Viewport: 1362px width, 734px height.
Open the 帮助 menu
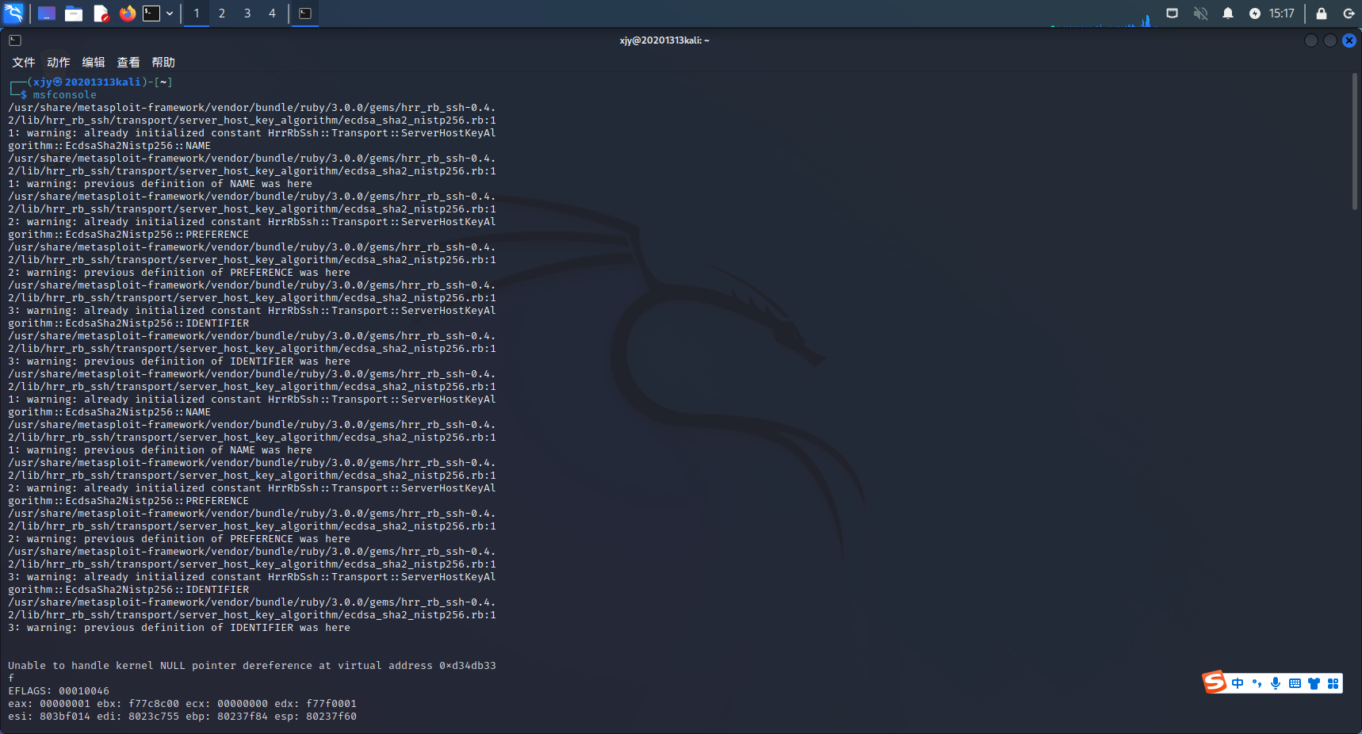coord(163,62)
